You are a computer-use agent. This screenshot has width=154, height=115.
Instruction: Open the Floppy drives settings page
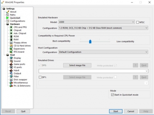coord(20,43)
